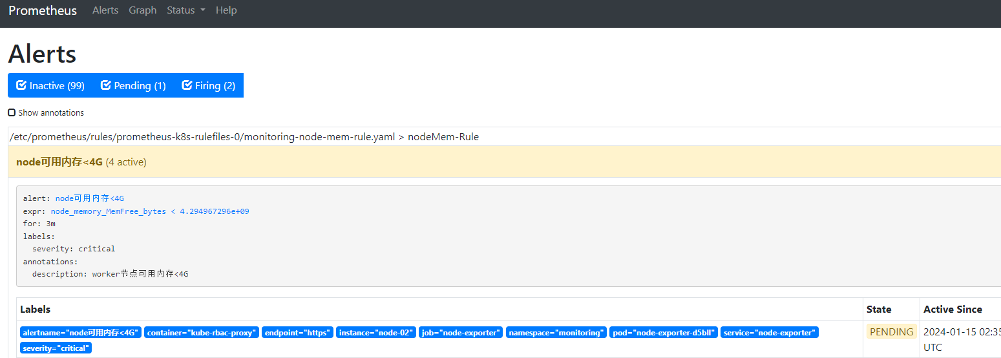Open the Prometheus home brand link
The height and width of the screenshot is (358, 1001).
pyautogui.click(x=43, y=10)
